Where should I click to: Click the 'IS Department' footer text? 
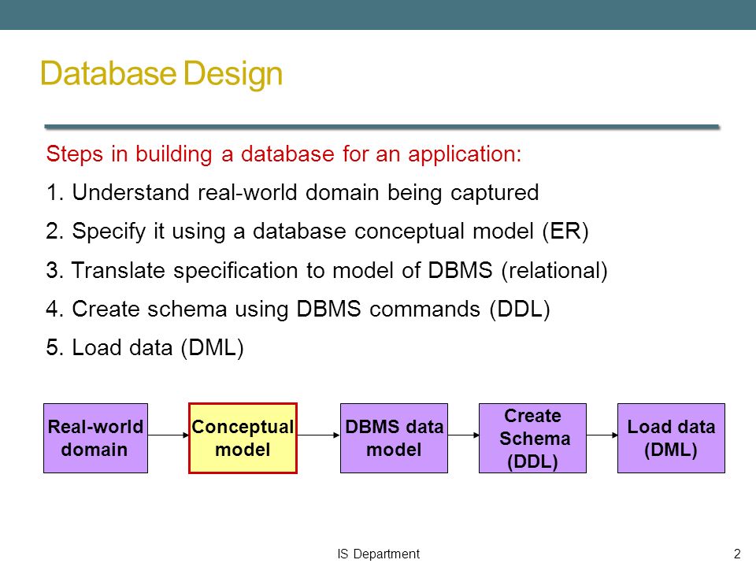[x=379, y=554]
